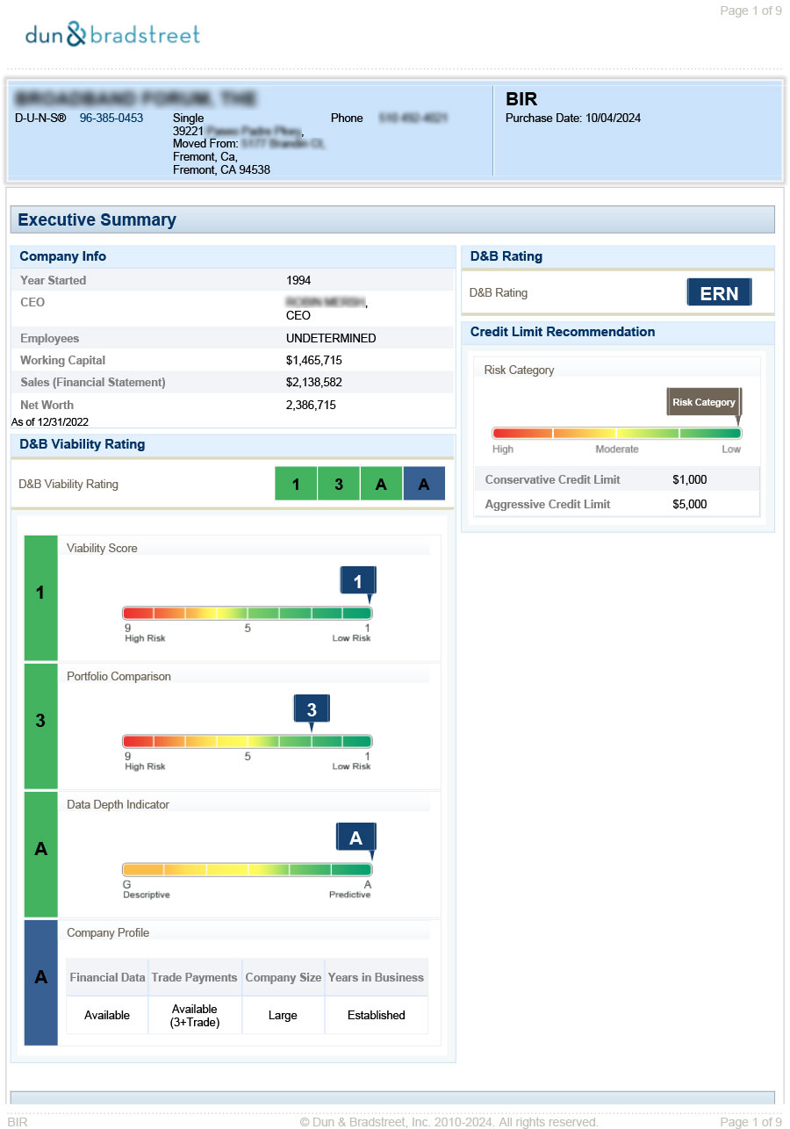Click the Data Depth marker labeled A
This screenshot has height=1129, width=790.
(x=355, y=838)
